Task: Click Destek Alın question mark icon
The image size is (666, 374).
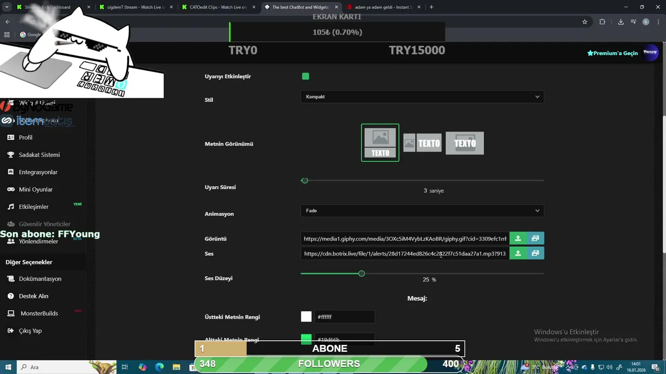Action: pos(10,296)
